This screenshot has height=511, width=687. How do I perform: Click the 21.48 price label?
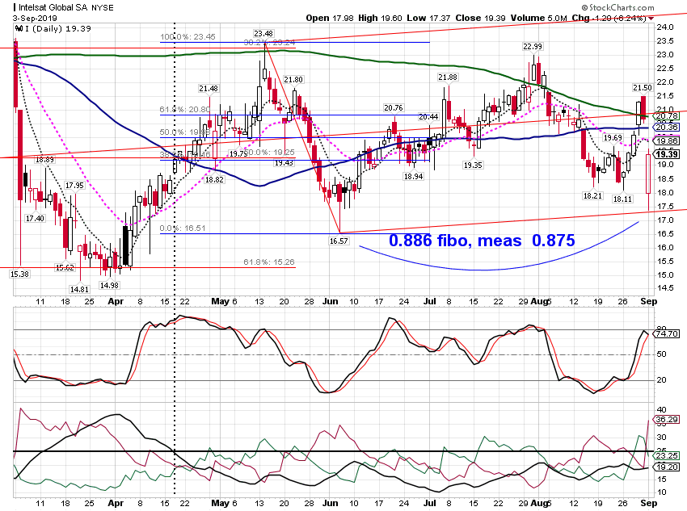point(208,88)
